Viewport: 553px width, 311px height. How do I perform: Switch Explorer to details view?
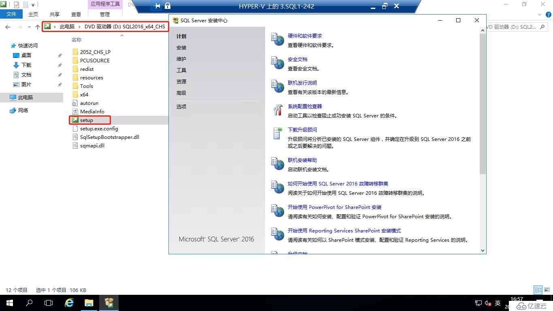538,290
